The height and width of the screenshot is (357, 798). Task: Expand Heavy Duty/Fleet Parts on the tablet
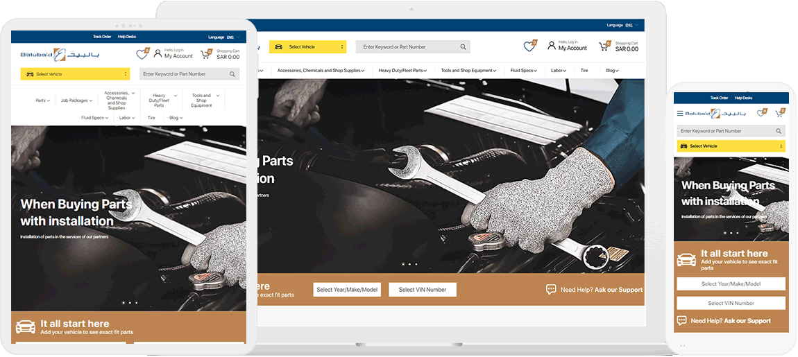click(162, 101)
